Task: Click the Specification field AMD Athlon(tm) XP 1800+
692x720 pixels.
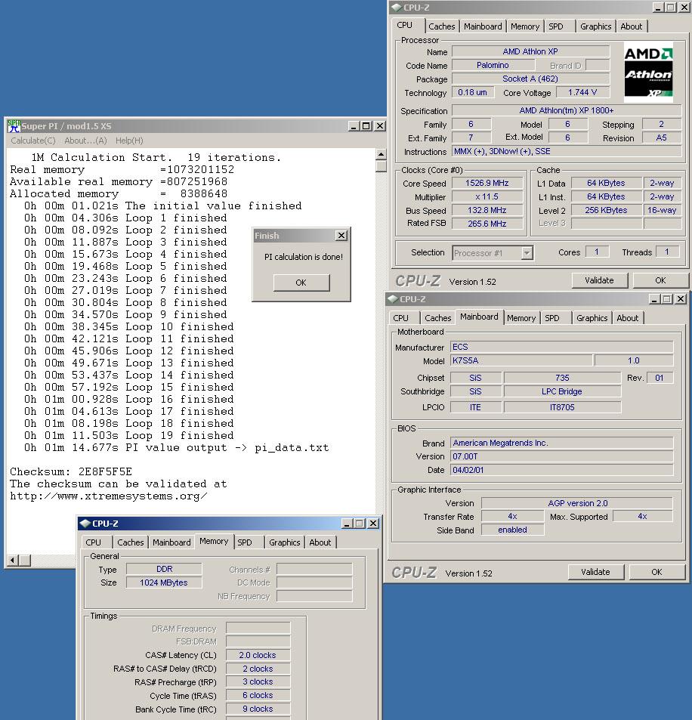Action: (x=567, y=110)
